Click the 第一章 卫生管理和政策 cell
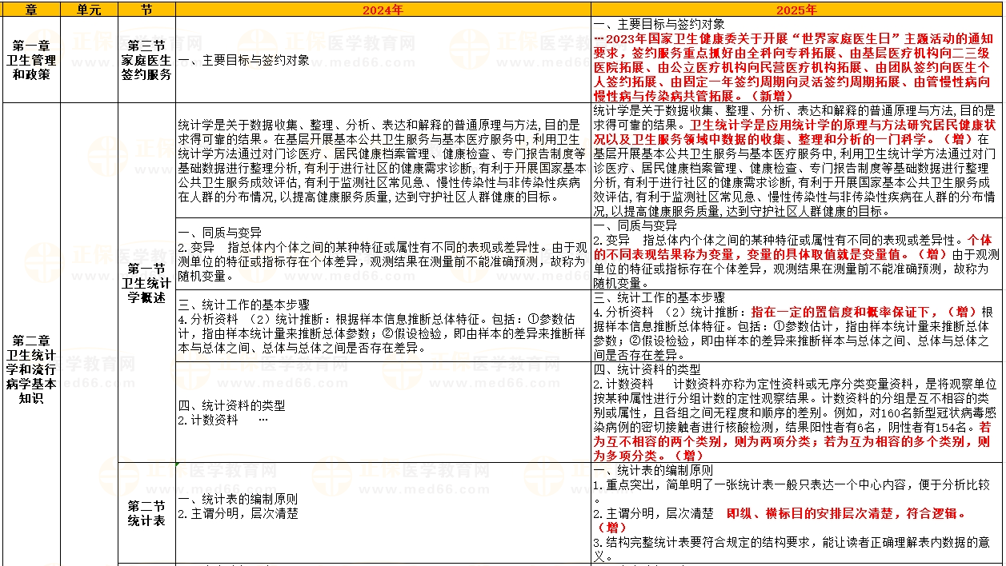 point(30,60)
